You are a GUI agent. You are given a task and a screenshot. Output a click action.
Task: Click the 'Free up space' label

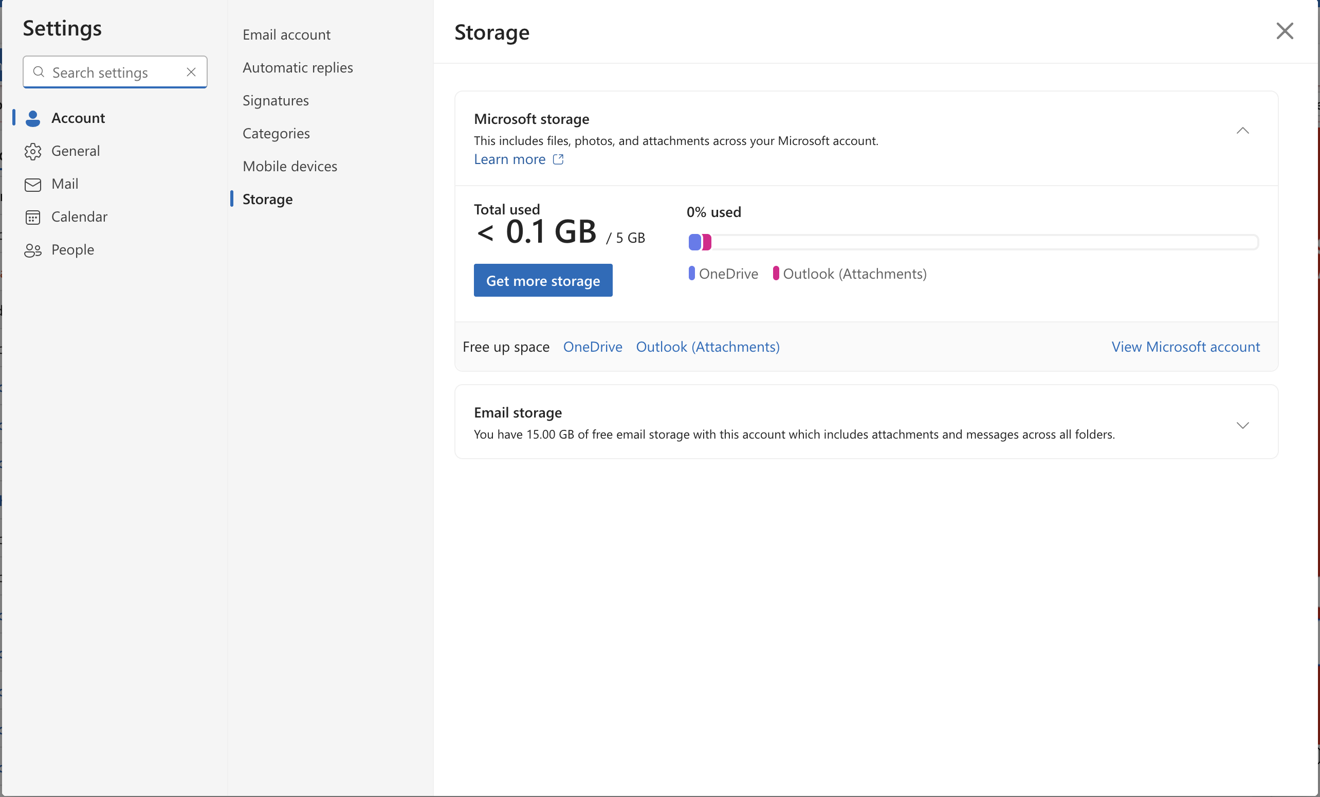coord(506,347)
